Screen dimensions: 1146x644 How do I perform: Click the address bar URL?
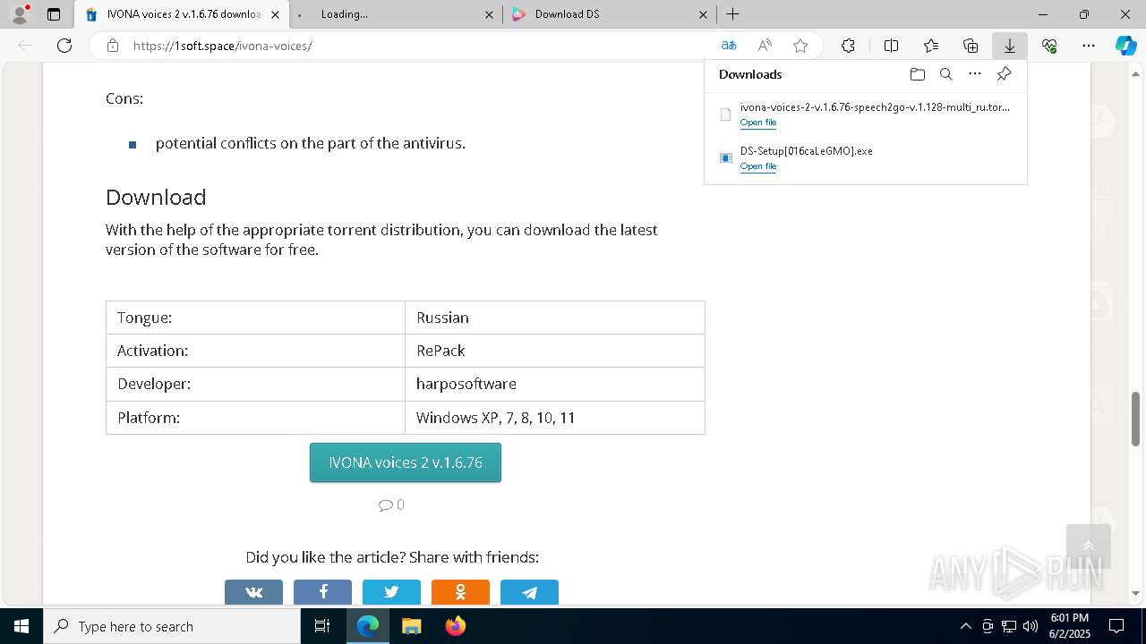223,46
